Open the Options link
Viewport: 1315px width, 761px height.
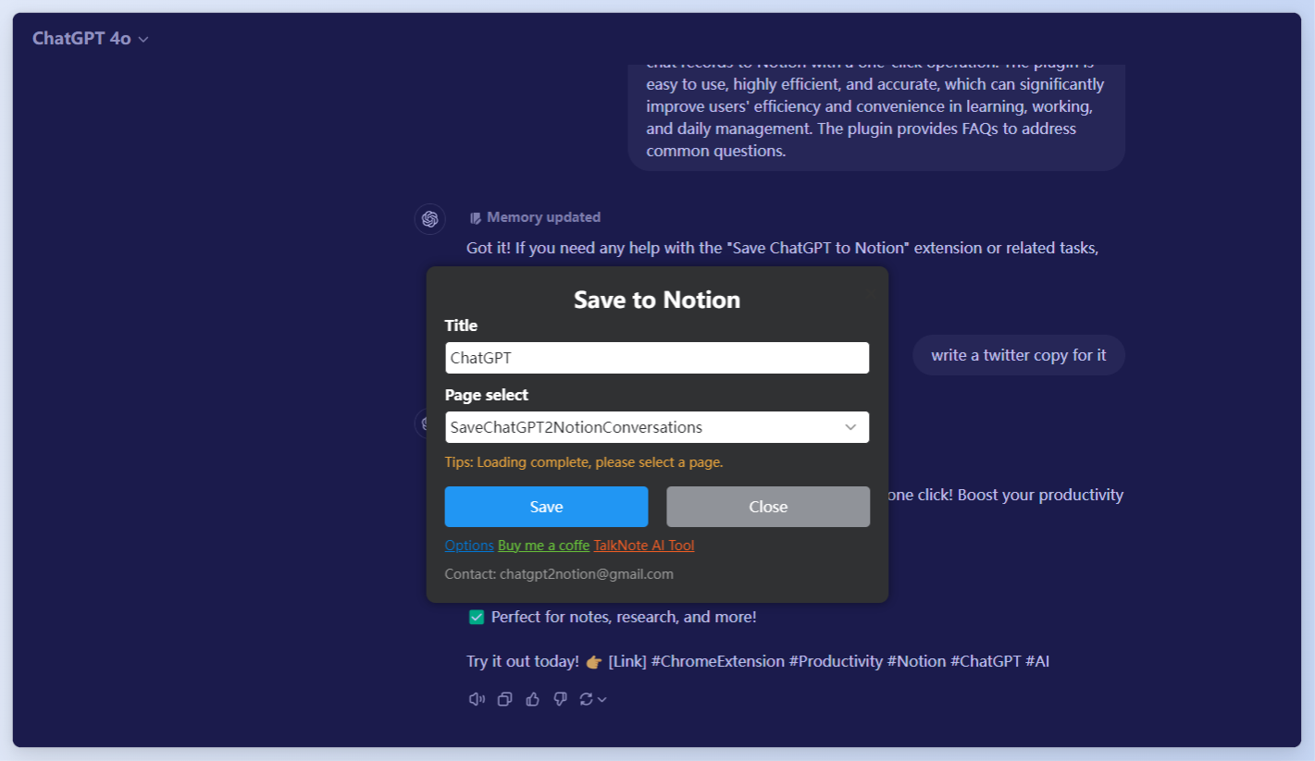(468, 546)
